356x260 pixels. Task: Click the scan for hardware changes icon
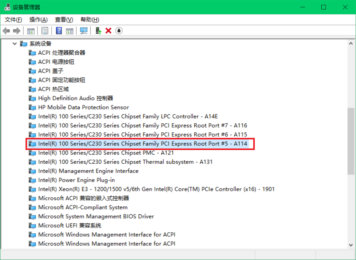click(84, 31)
